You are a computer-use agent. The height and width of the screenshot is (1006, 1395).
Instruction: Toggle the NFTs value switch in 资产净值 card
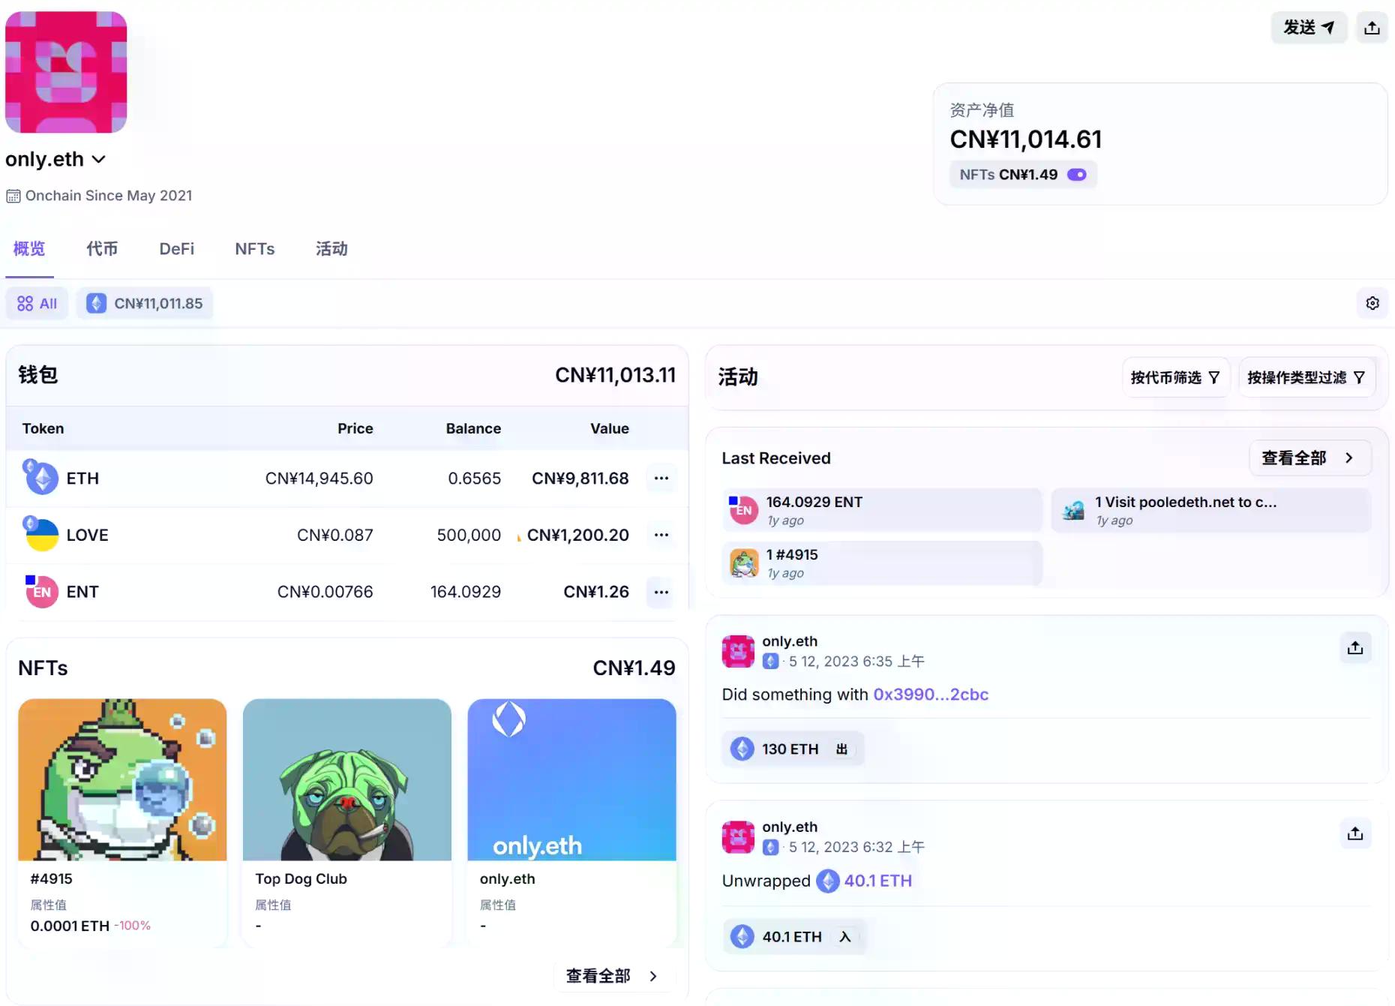coord(1078,174)
